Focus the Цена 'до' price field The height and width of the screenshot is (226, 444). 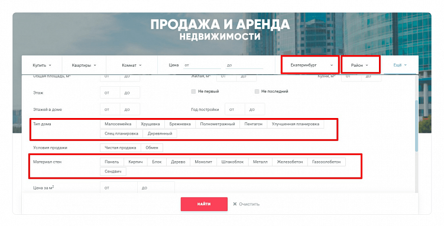[244, 65]
